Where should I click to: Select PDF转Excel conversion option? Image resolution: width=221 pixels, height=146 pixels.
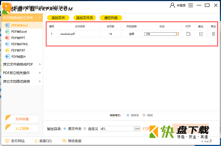(x=22, y=32)
